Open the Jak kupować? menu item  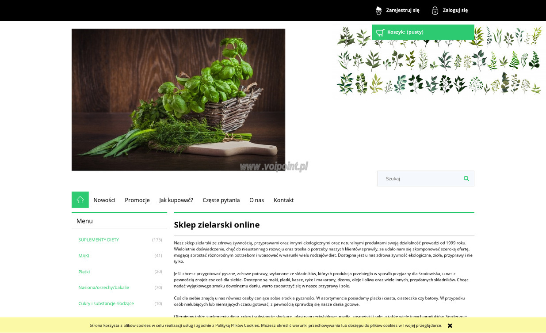176,200
